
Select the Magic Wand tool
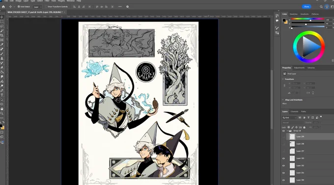2,31
